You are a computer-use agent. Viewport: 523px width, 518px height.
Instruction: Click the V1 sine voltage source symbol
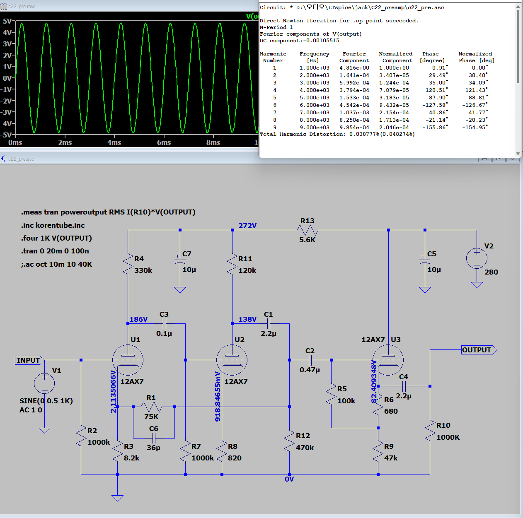click(x=44, y=383)
